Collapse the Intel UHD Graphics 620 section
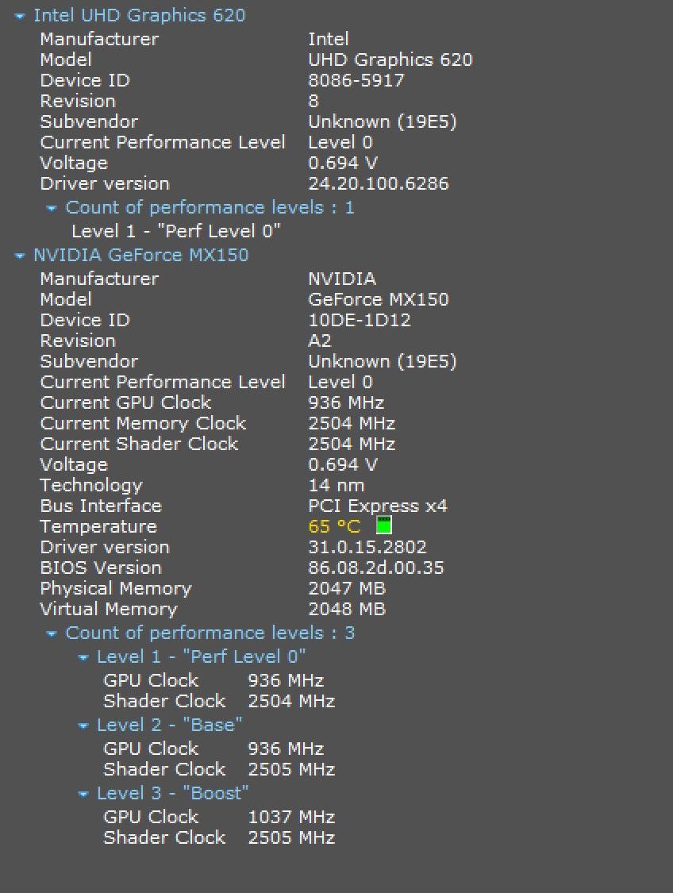Image resolution: width=673 pixels, height=893 pixels. point(20,17)
